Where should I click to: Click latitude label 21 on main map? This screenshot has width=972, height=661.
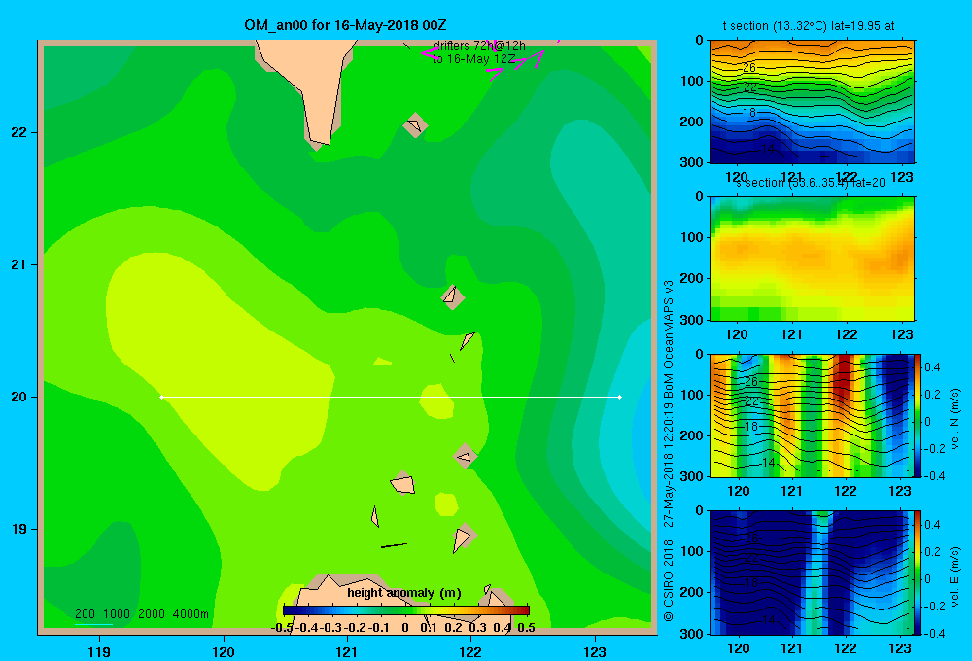click(x=19, y=264)
